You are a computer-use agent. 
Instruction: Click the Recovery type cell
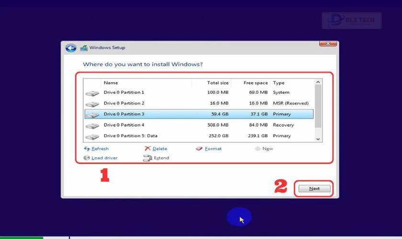pyautogui.click(x=283, y=125)
